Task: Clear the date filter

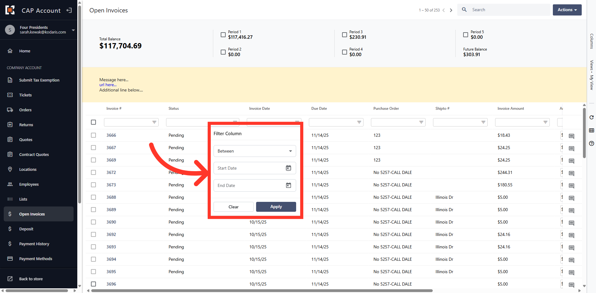Action: [x=233, y=207]
